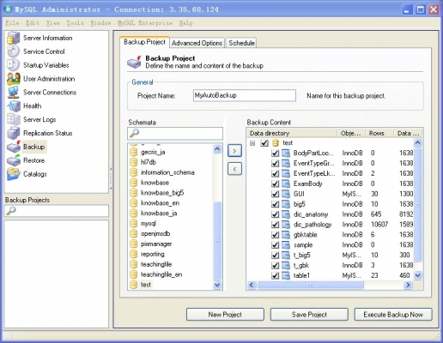Toggle the GUI table checkbox
The height and width of the screenshot is (343, 443).
[275, 194]
